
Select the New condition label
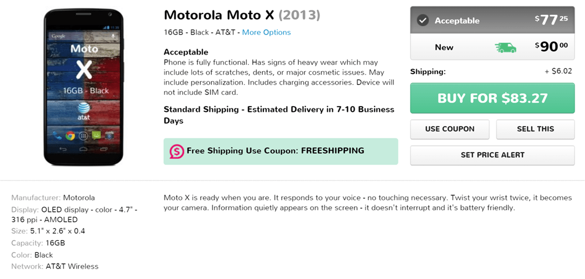(x=444, y=47)
